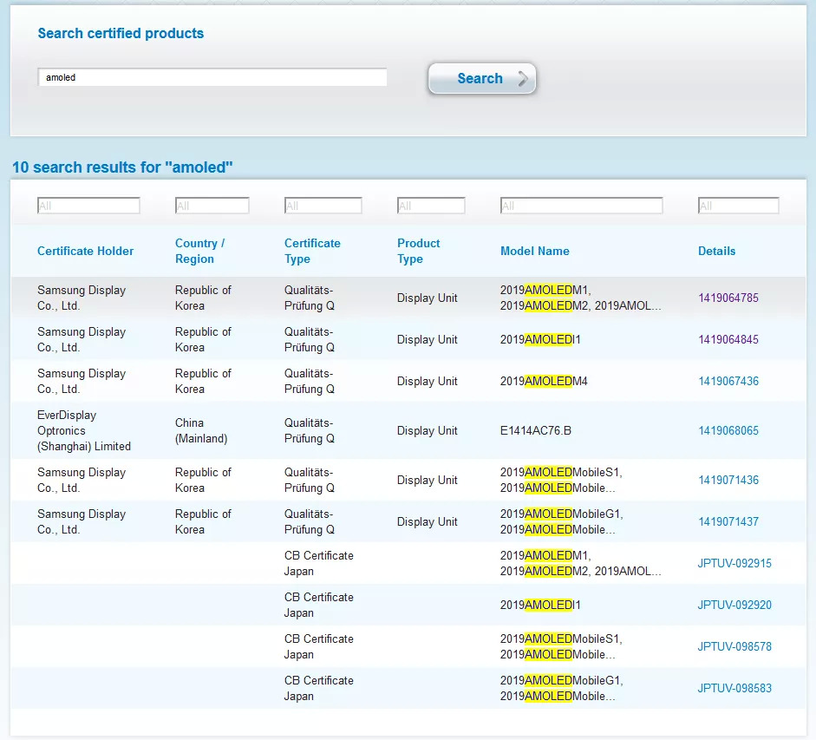The width and height of the screenshot is (816, 740).
Task: Click the Country / Region filter box
Action: point(212,206)
